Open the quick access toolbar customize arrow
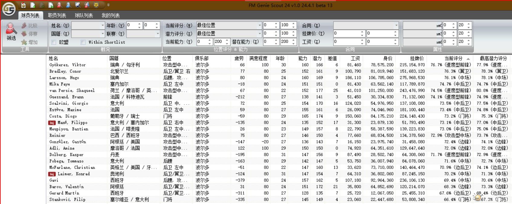 point(108,5)
